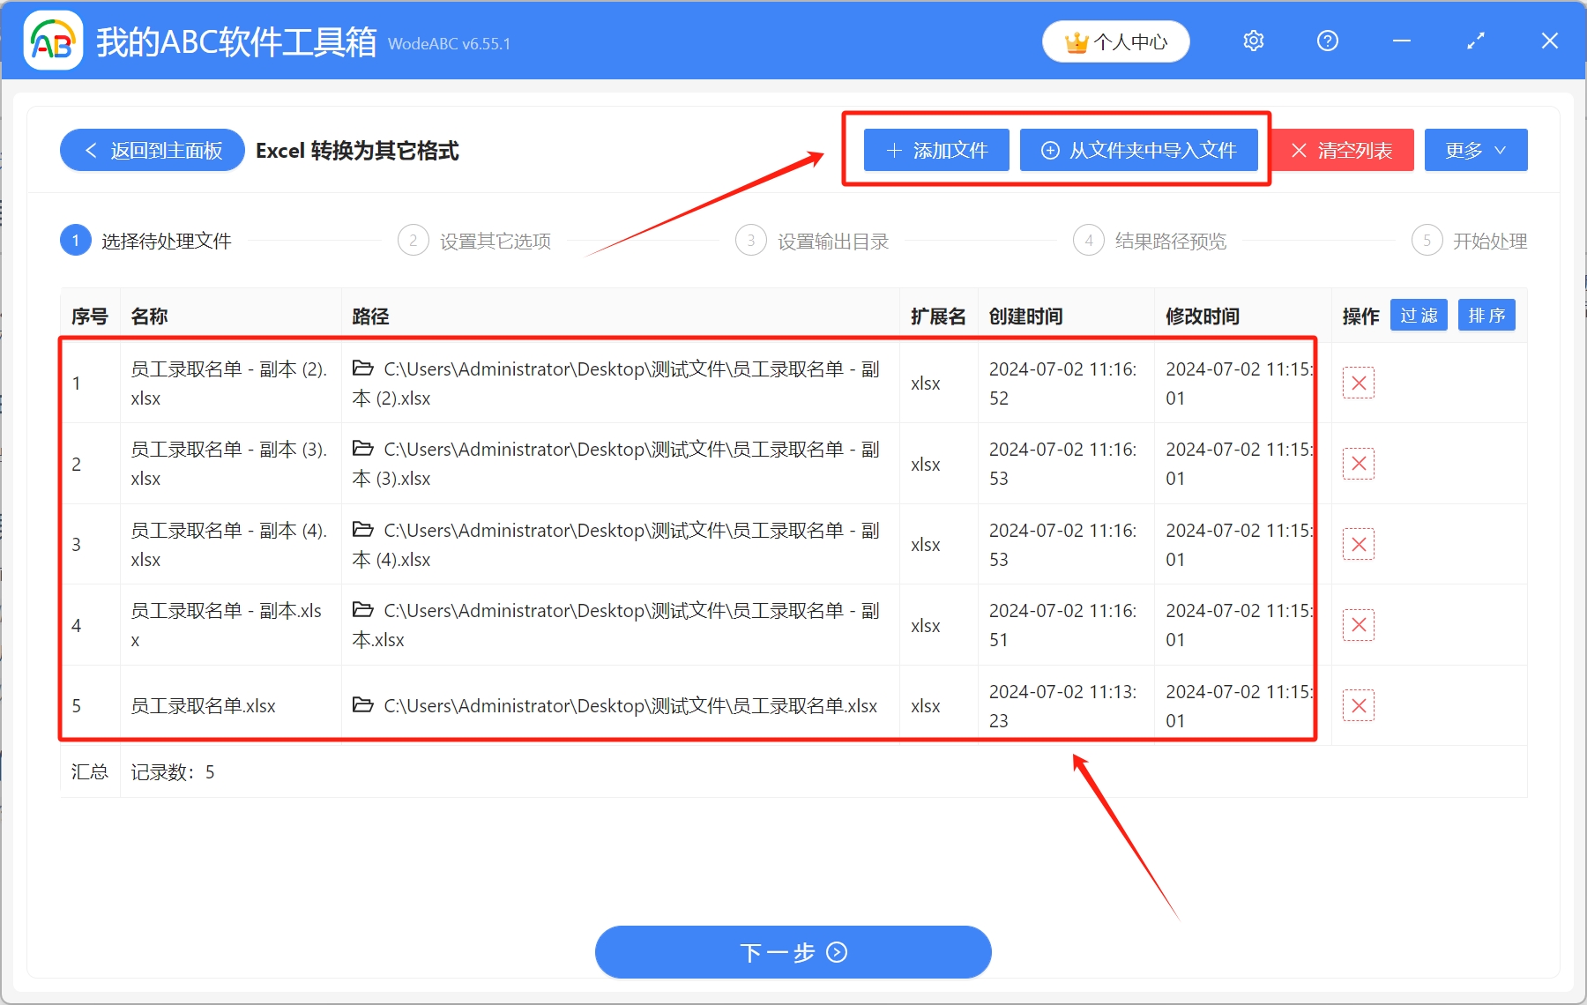
Task: Click step 3 设置输出目录 indicator
Action: coord(750,240)
